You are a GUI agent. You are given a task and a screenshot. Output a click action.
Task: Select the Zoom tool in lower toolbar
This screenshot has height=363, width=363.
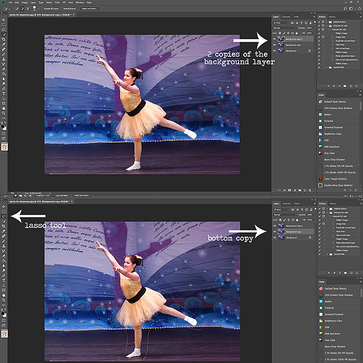4,300
